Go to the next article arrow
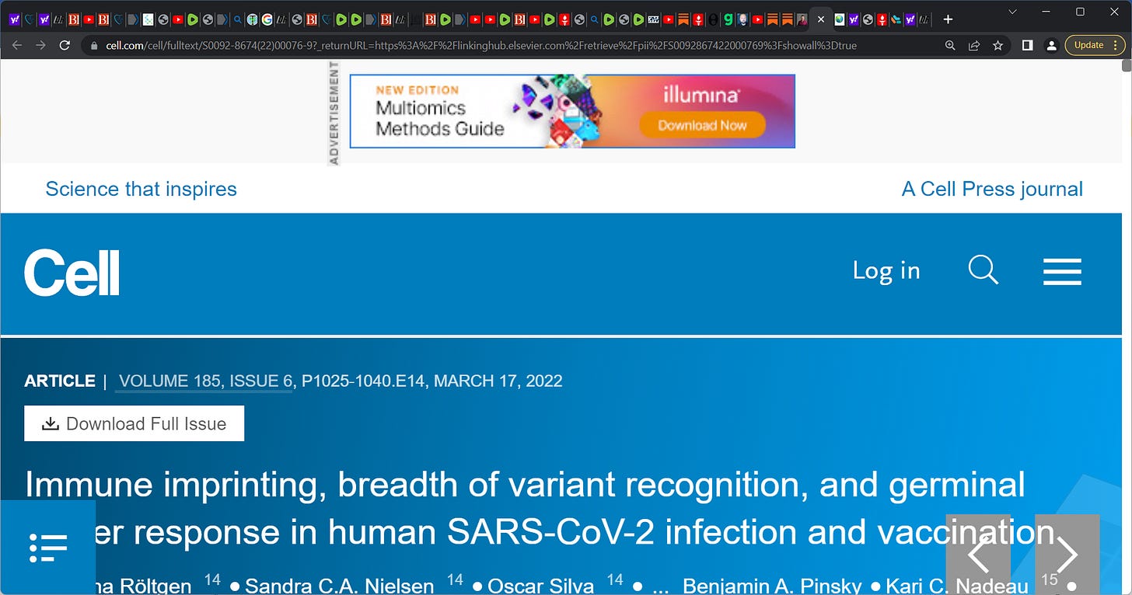The image size is (1132, 595). (x=1067, y=555)
